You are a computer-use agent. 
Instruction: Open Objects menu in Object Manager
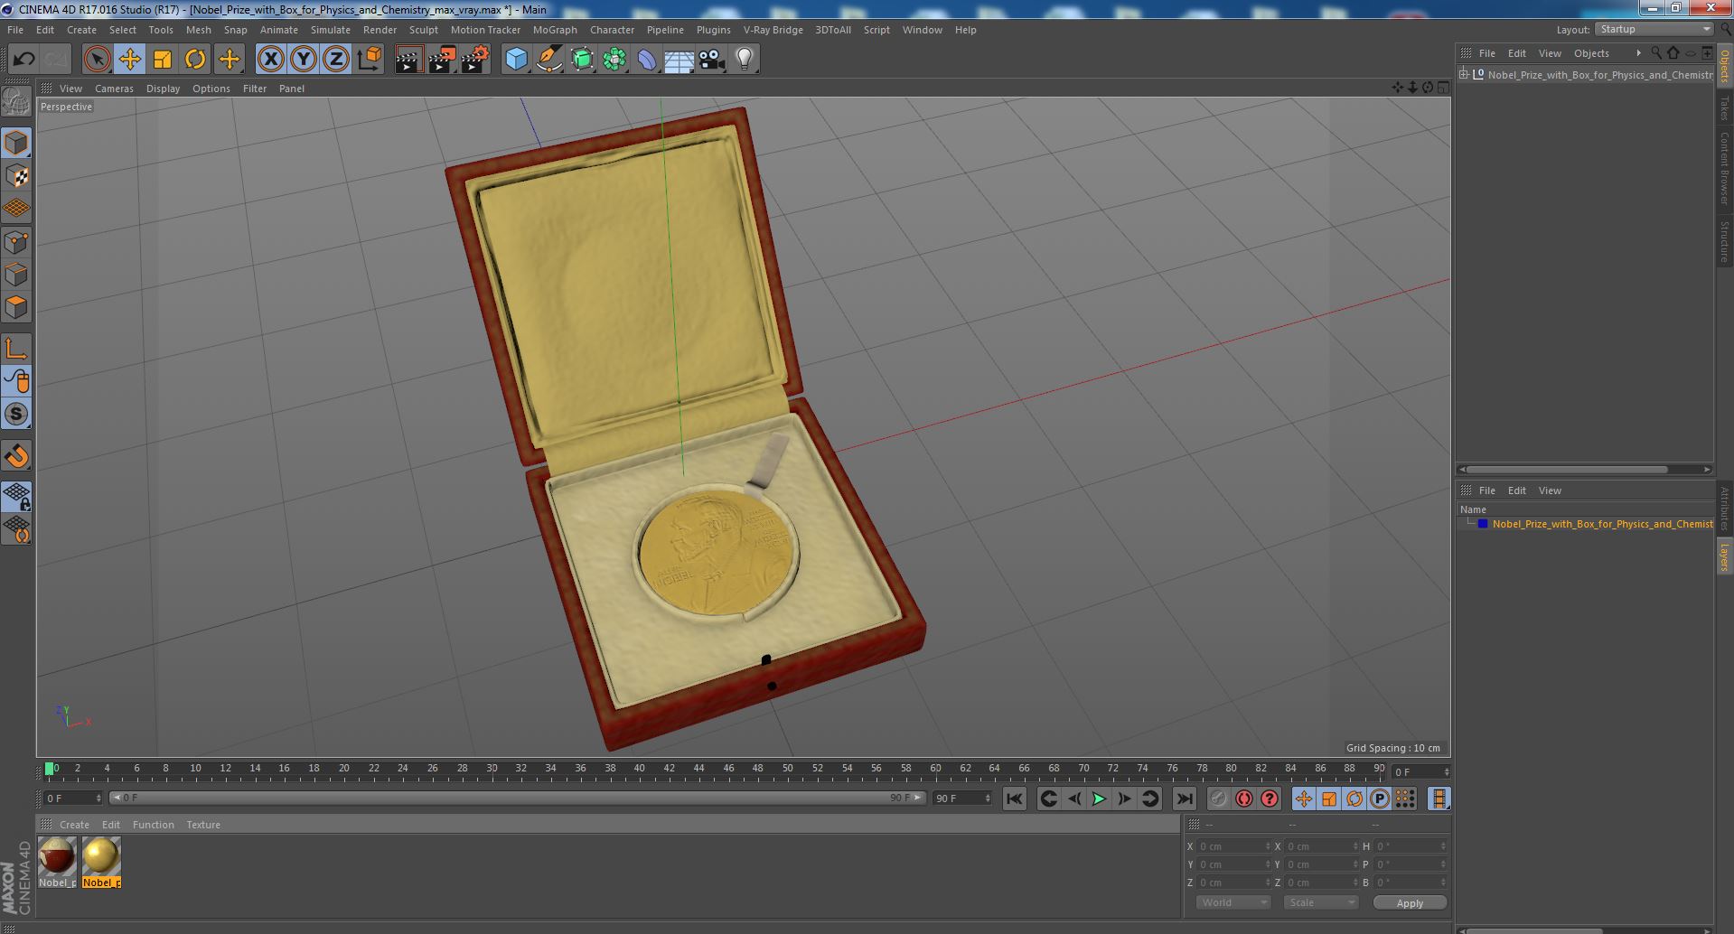(1591, 53)
